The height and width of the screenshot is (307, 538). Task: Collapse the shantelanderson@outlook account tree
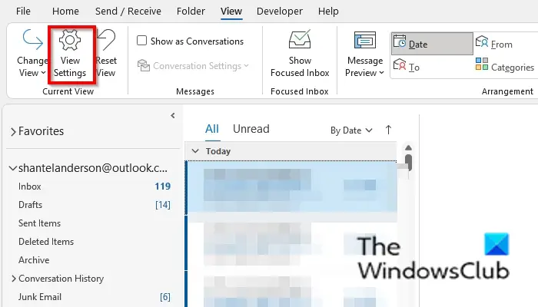tap(13, 168)
